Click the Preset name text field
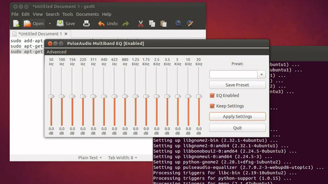The width and height of the screenshot is (328, 184). 233,75
